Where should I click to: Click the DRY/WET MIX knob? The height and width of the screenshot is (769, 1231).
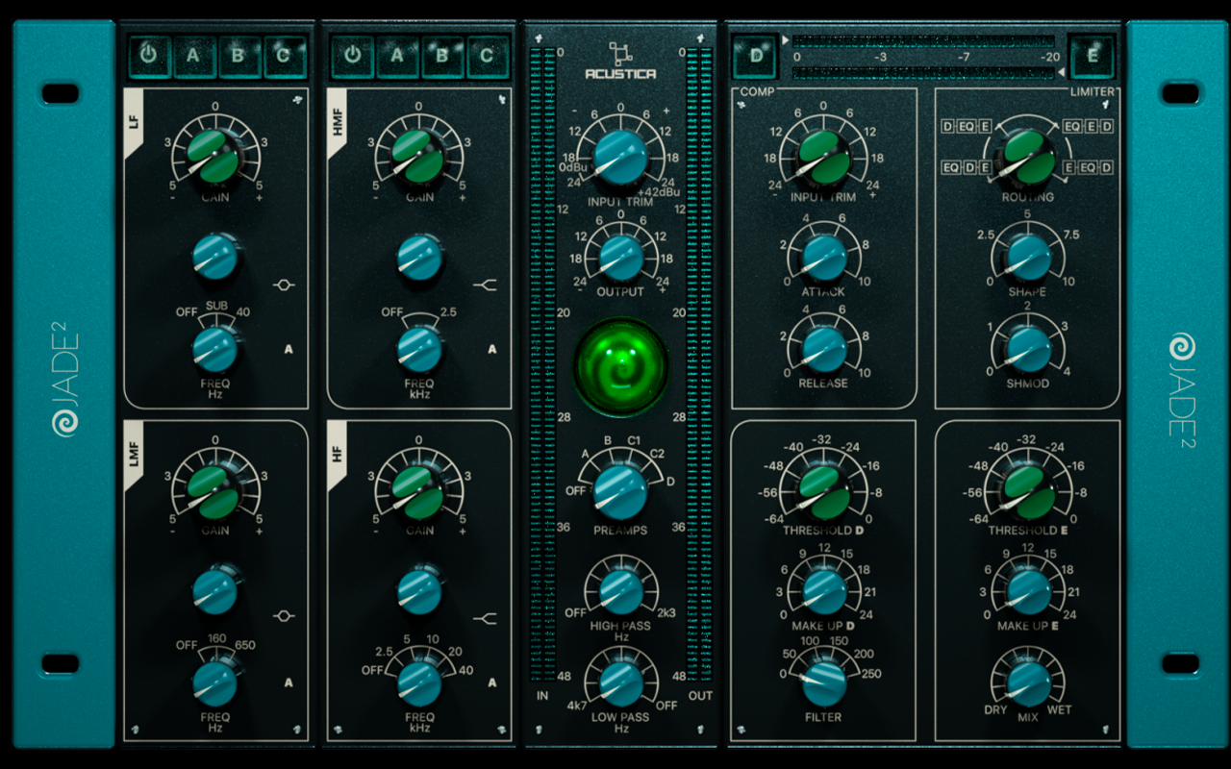click(x=1028, y=682)
